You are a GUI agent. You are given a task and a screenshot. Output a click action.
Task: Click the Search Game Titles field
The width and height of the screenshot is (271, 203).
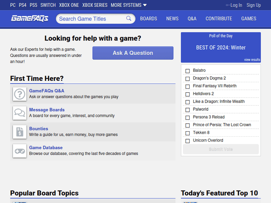click(96, 19)
